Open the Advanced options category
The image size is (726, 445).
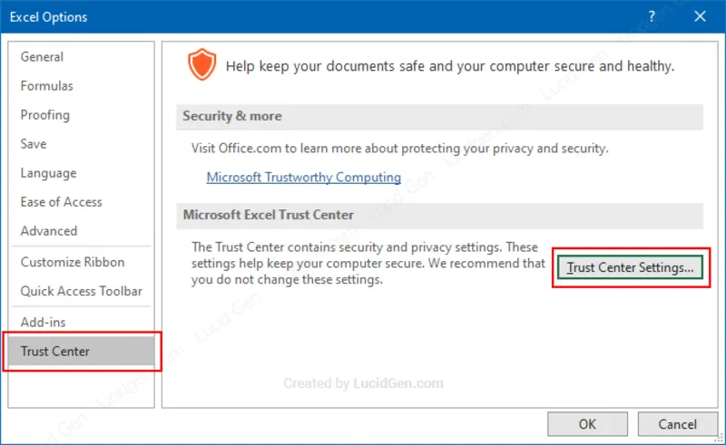(49, 231)
